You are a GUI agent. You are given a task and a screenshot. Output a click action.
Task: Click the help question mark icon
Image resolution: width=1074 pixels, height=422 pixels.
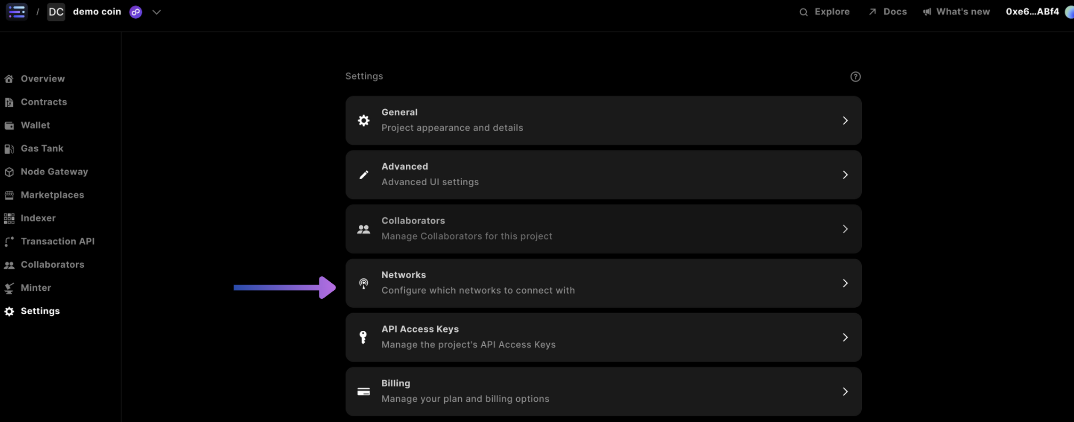point(855,76)
